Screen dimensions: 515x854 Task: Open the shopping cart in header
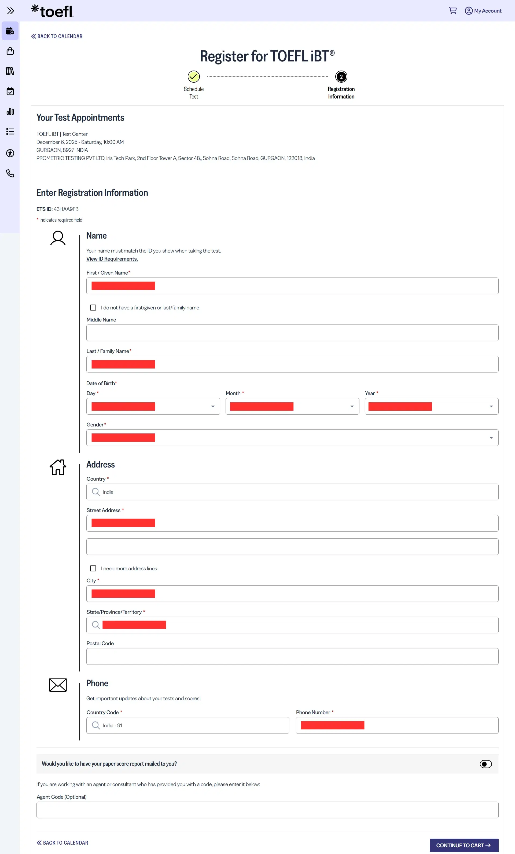(452, 11)
